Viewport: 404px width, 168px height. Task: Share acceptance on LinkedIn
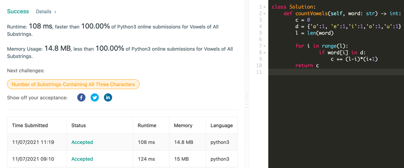pyautogui.click(x=108, y=98)
